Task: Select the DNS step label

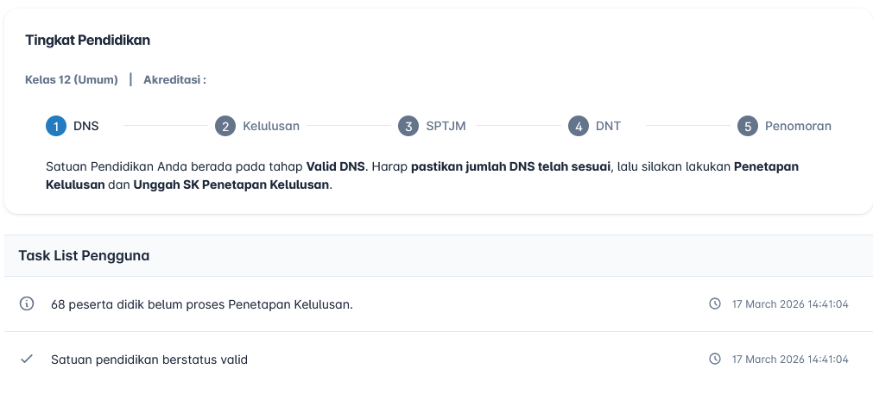Action: point(85,126)
